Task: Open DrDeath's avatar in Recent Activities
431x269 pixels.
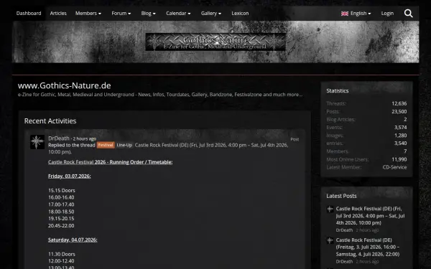Action: click(37, 142)
